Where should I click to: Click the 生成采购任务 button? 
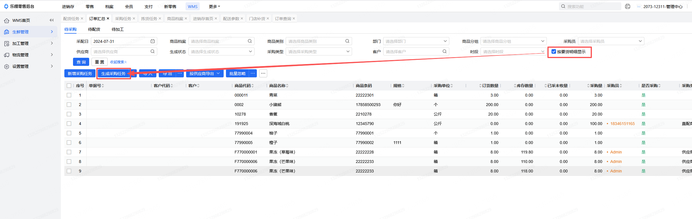(113, 74)
